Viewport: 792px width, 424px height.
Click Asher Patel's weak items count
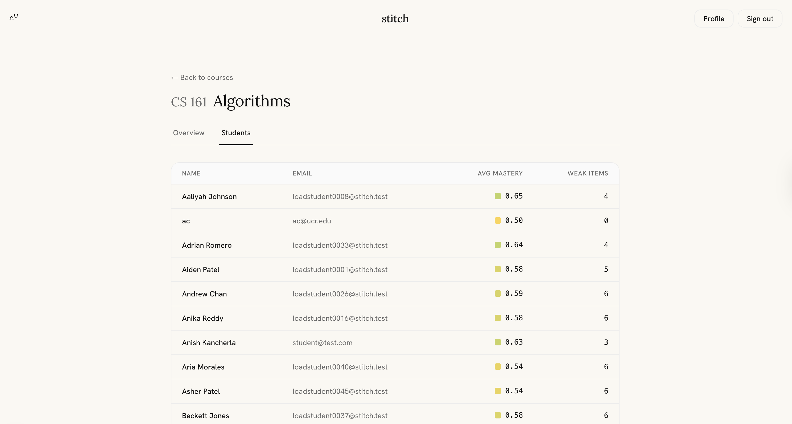pos(606,391)
